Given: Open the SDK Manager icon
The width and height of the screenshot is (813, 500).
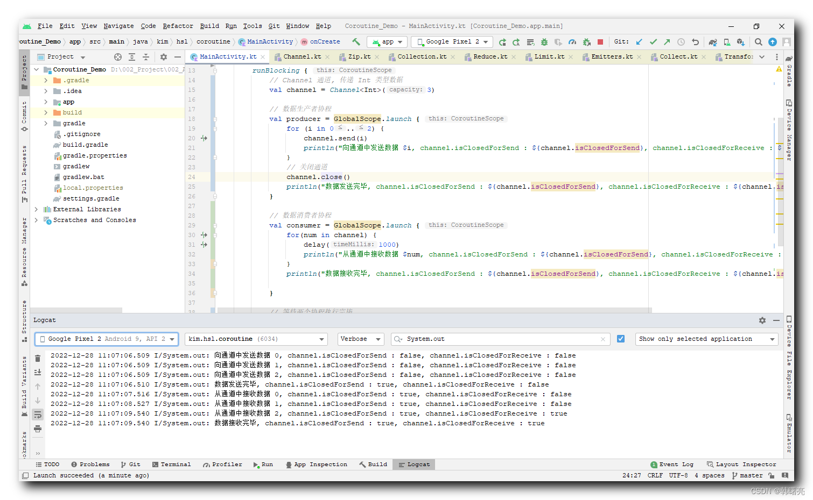Looking at the screenshot, I should pyautogui.click(x=741, y=42).
